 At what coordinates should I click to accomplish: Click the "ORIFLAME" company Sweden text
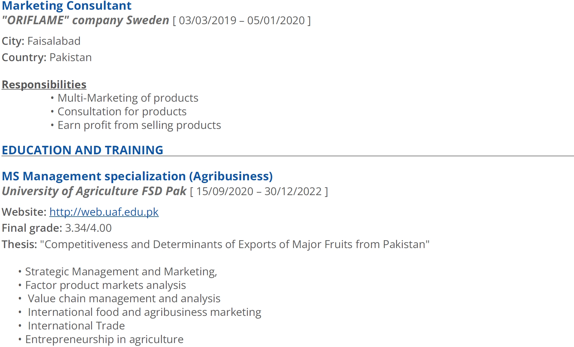point(85,21)
